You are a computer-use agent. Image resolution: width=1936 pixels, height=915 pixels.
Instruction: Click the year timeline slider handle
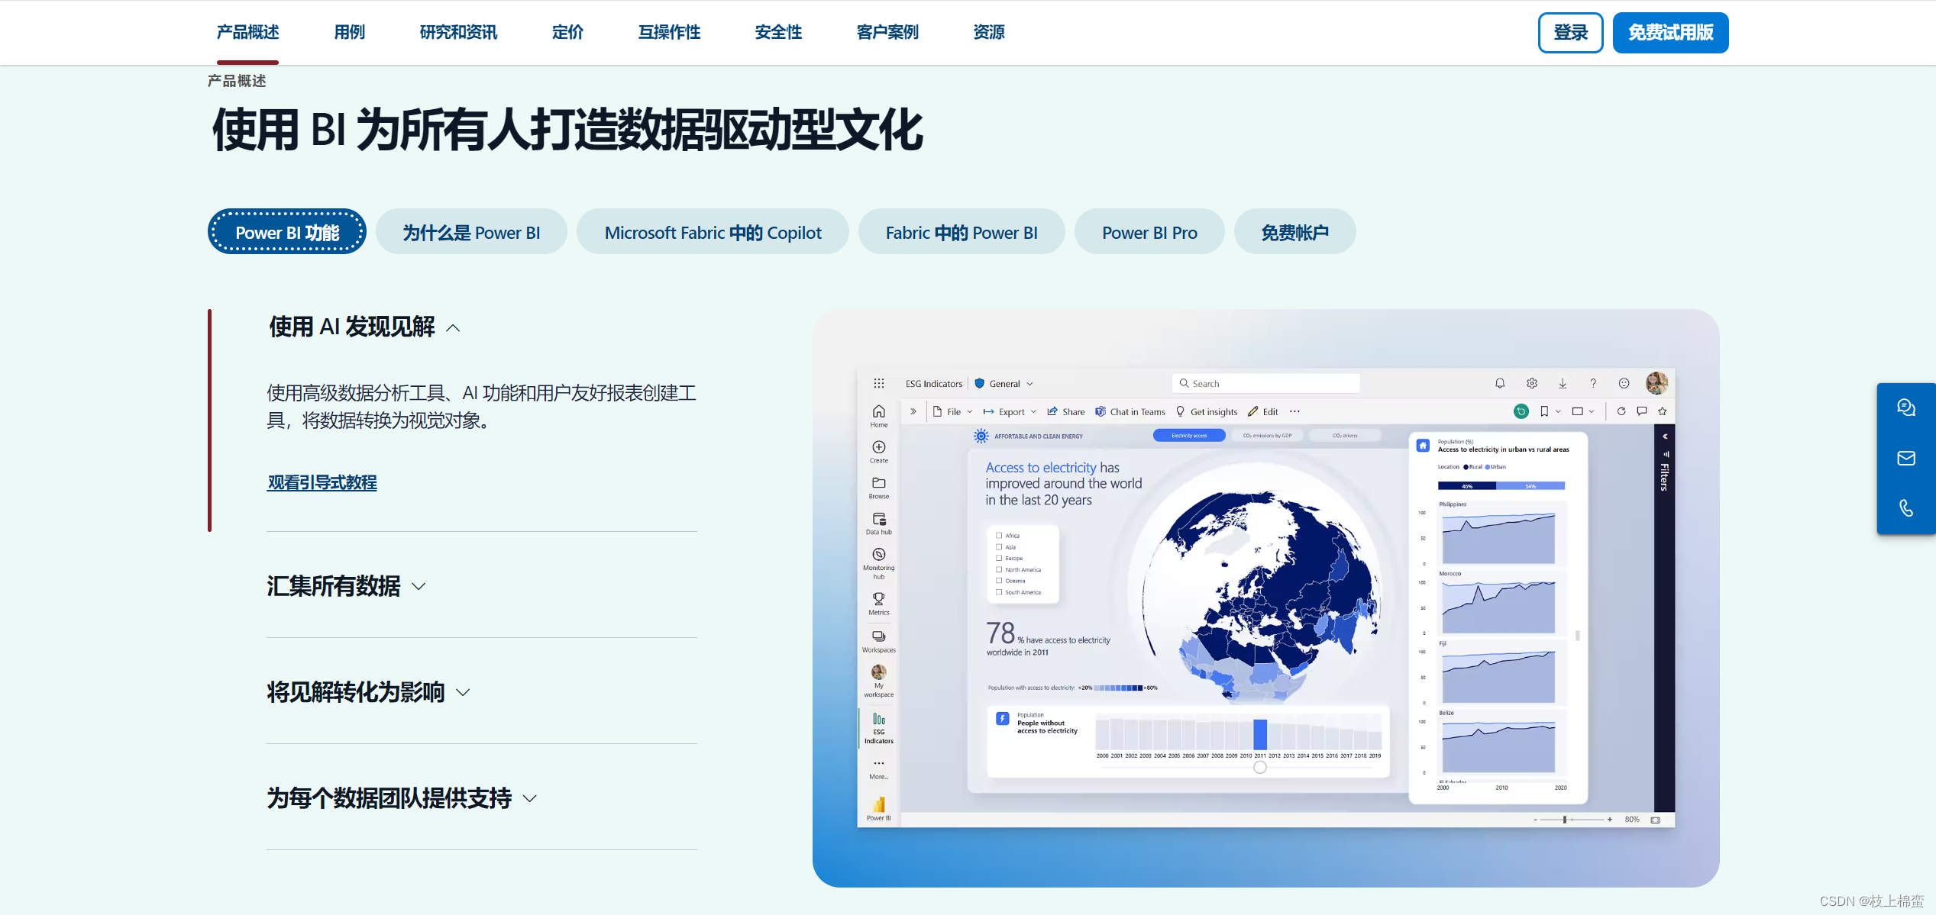tap(1260, 768)
